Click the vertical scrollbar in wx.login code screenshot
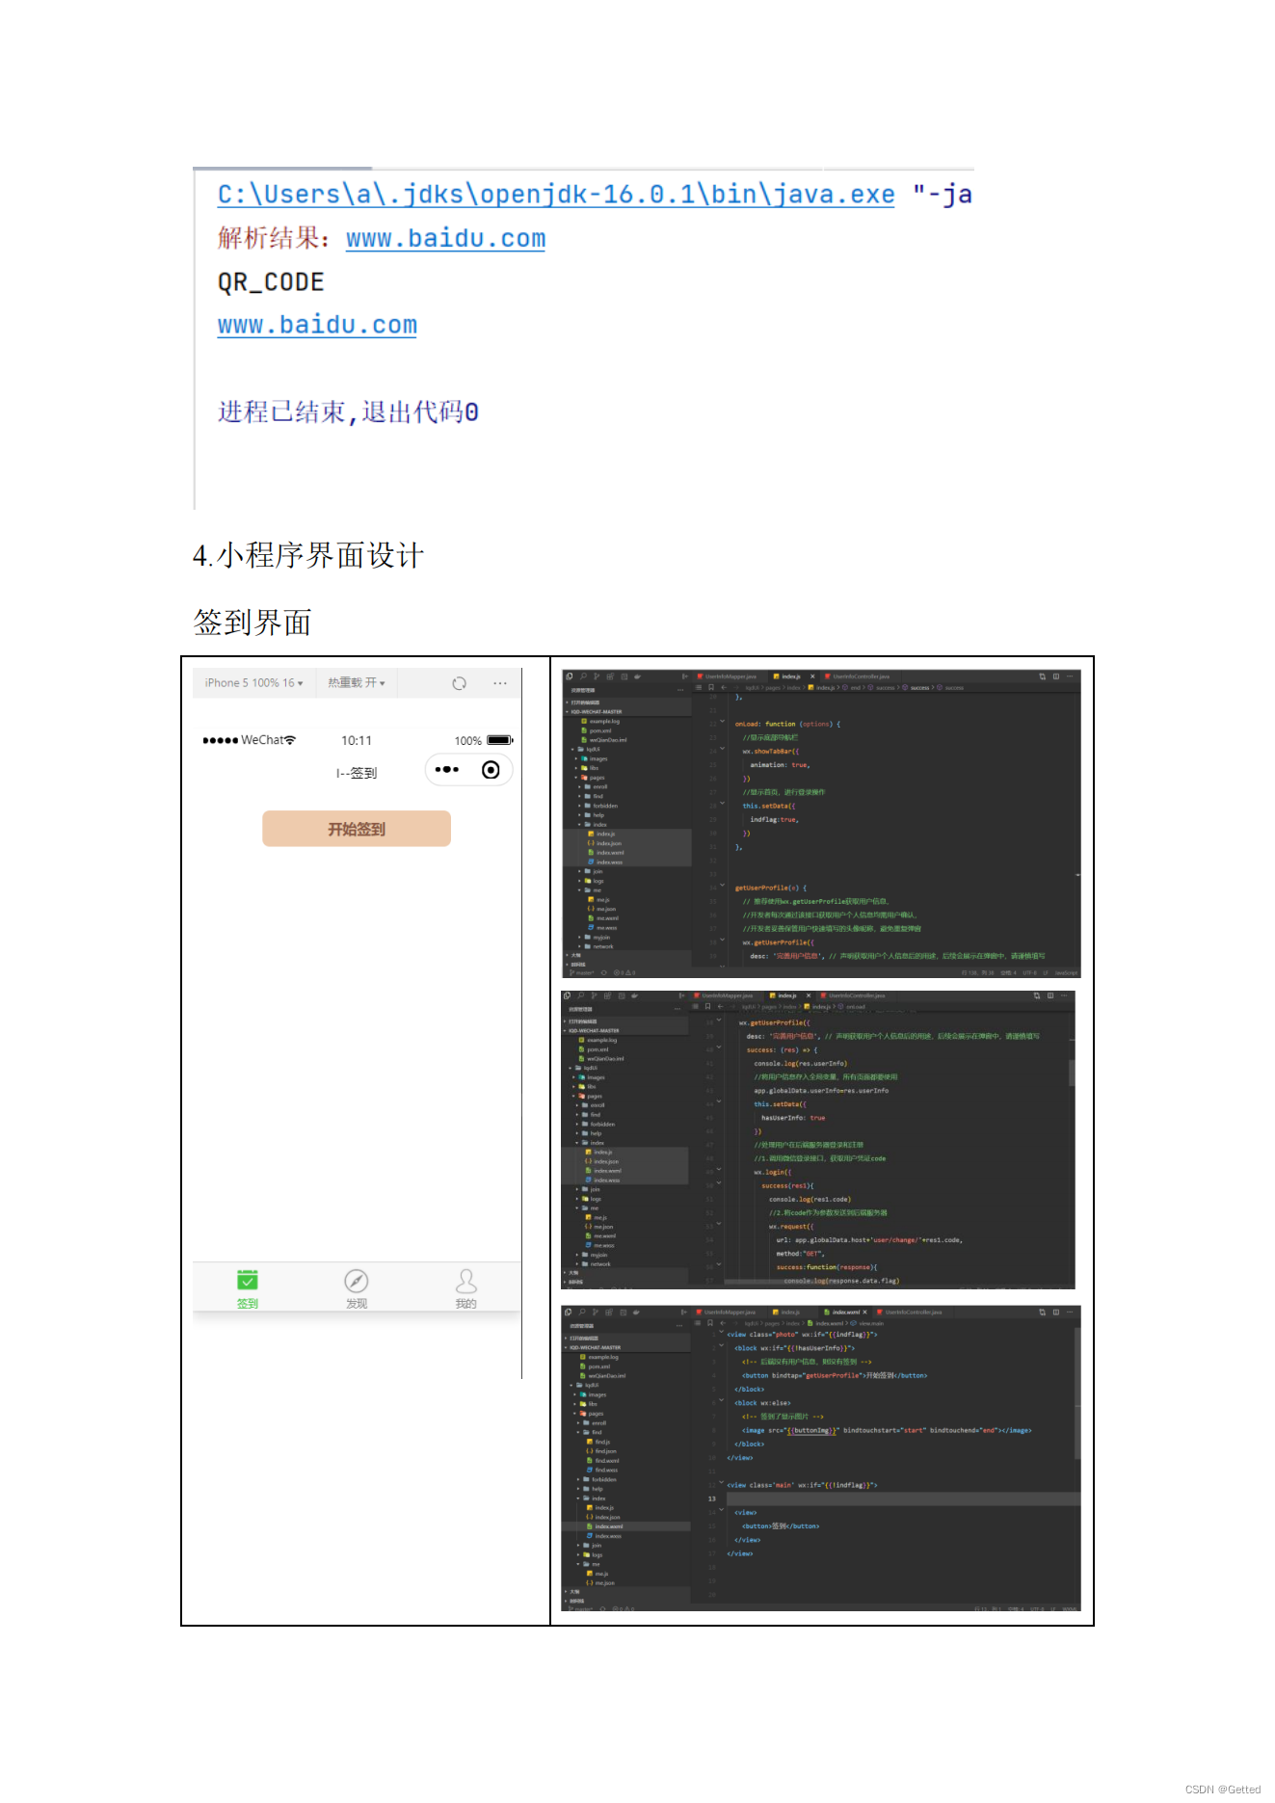This screenshot has width=1275, height=1803. [x=1071, y=1073]
